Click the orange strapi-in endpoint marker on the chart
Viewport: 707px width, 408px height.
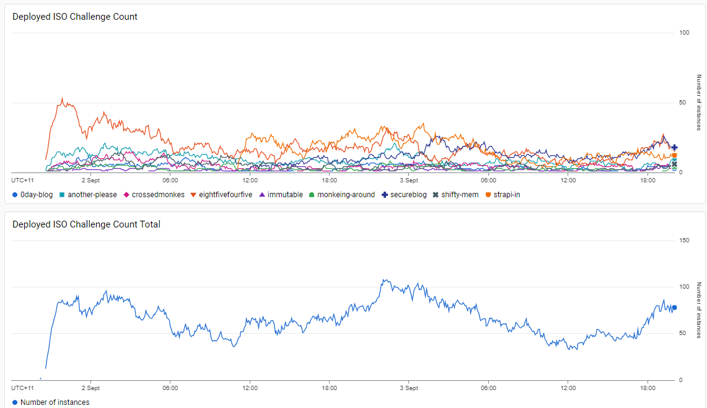click(x=674, y=156)
